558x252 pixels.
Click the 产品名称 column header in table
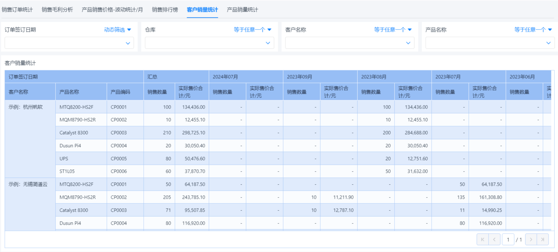pos(81,92)
